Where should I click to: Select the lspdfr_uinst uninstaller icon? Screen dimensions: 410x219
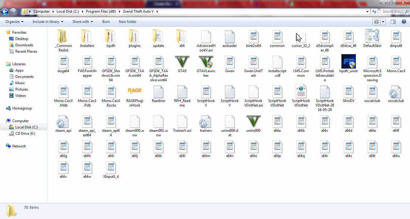[348, 62]
